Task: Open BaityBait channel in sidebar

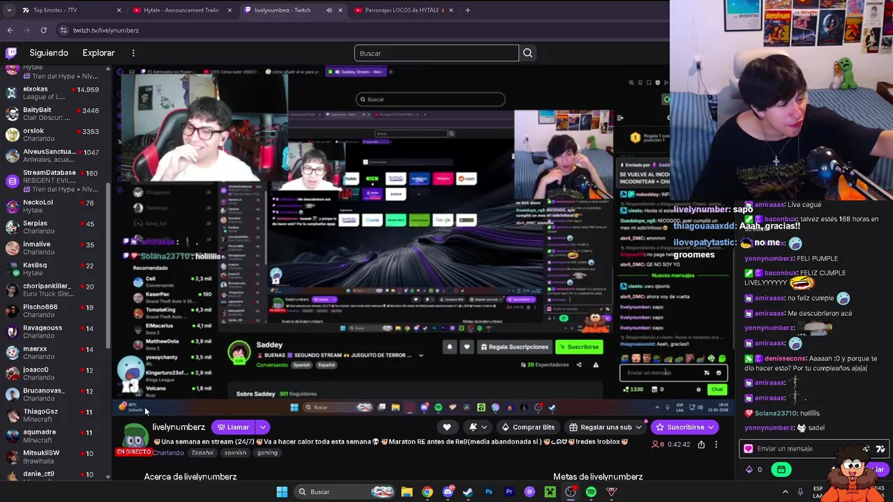Action: (52, 114)
